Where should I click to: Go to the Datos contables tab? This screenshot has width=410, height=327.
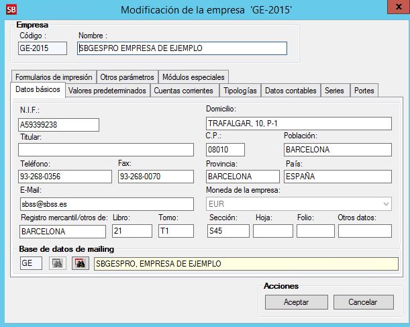(291, 91)
